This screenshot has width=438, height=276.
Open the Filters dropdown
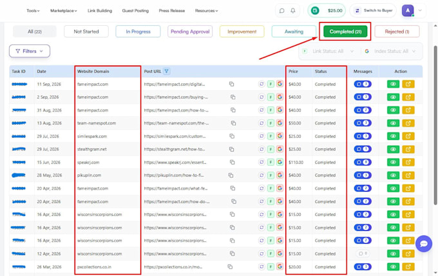pos(30,51)
